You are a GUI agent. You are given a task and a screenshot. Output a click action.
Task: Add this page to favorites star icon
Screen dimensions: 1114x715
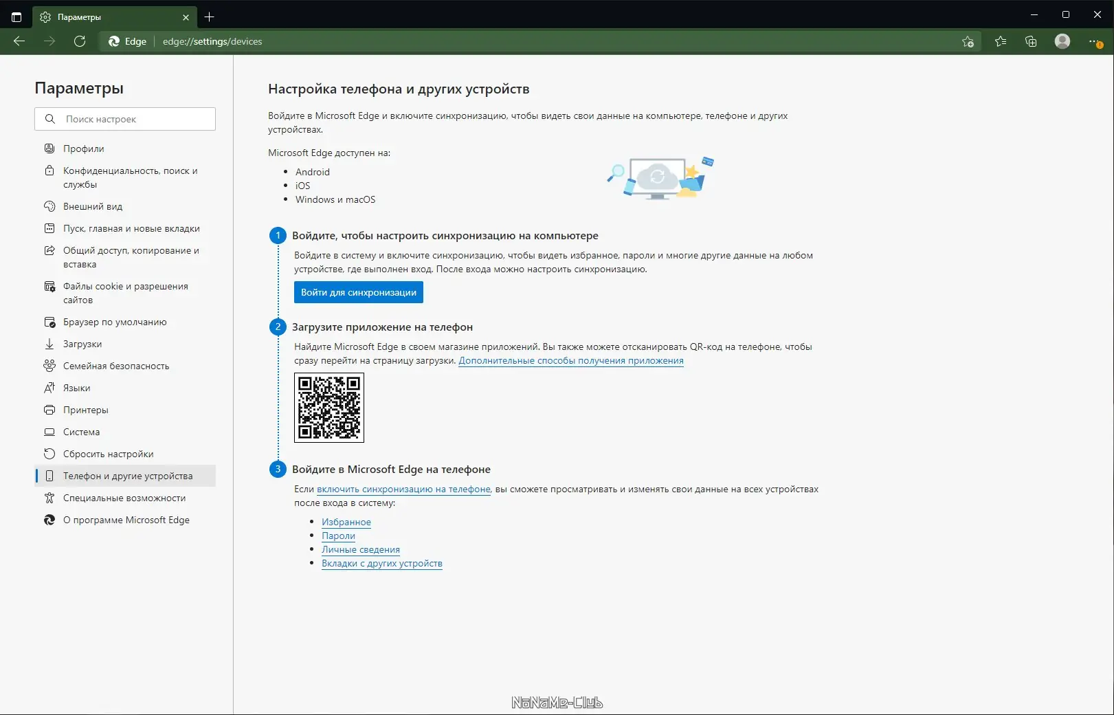coord(968,41)
